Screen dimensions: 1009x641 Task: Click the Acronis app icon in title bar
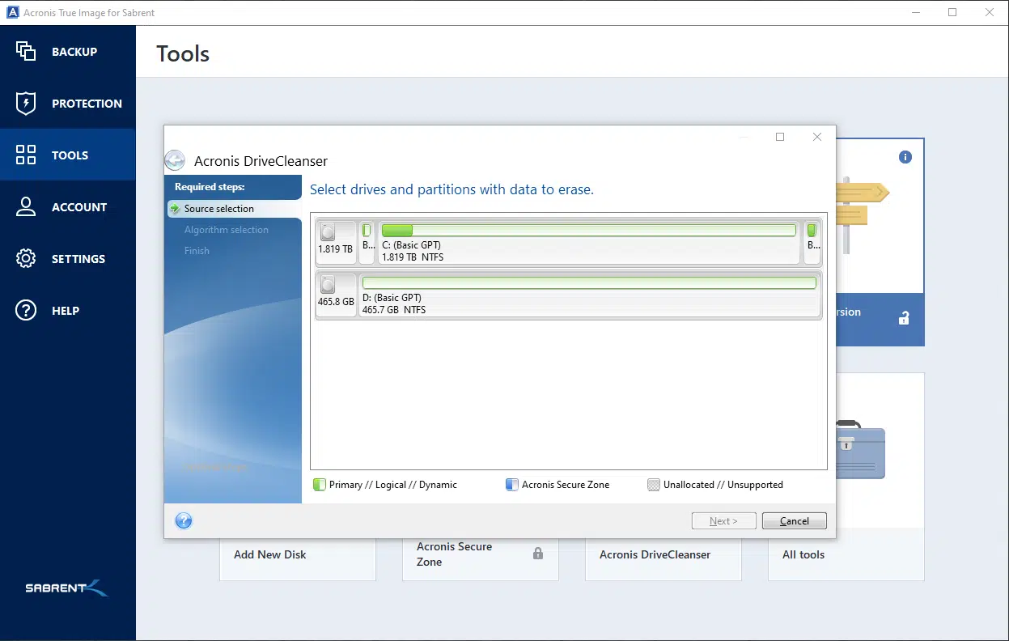12,12
